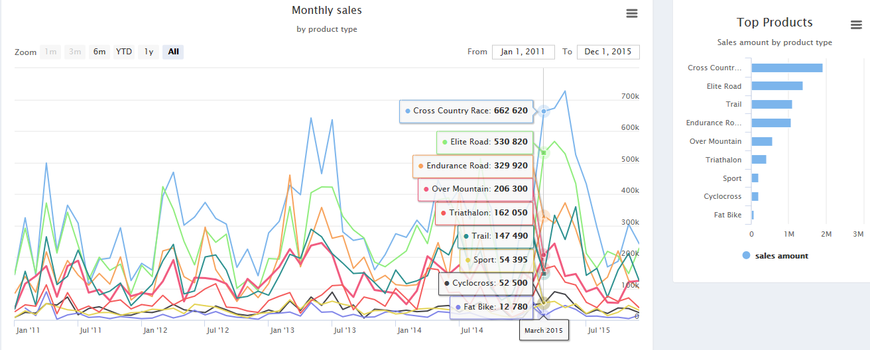The width and height of the screenshot is (870, 350).
Task: Select the 6m zoom range
Action: tap(99, 52)
